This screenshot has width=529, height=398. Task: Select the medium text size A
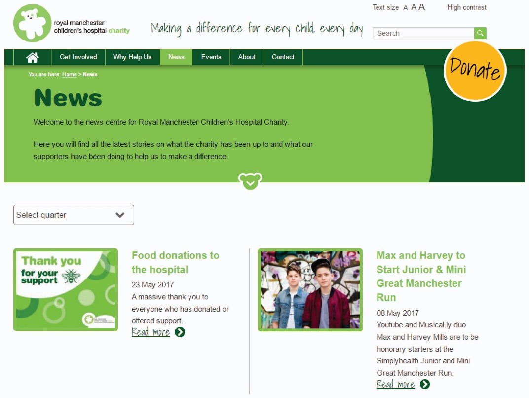click(x=414, y=7)
